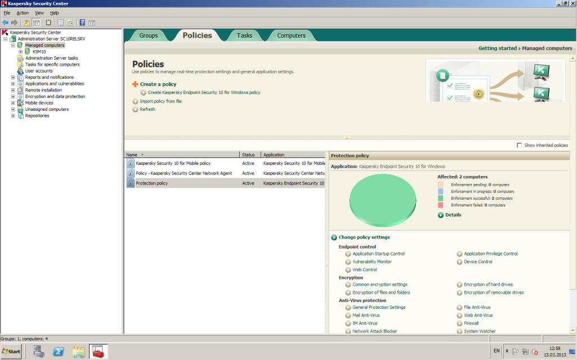Click the Refresh link under Policies
Viewport: 577px width, 360px height.
(x=148, y=110)
